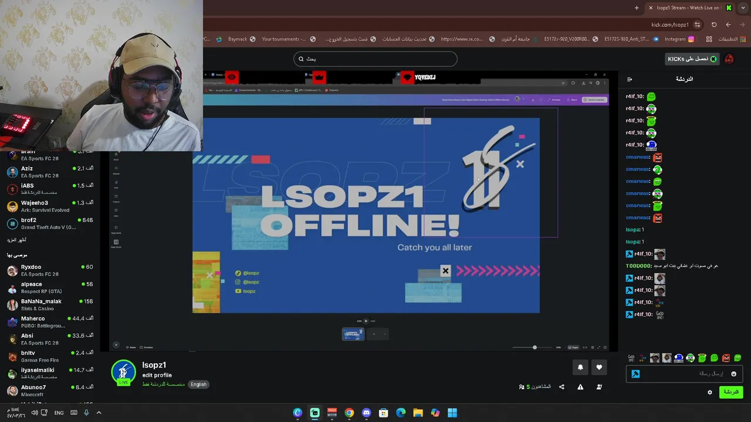This screenshot has width=751, height=422.
Task: Click the volume speaker icon in system tray
Action: [34, 413]
